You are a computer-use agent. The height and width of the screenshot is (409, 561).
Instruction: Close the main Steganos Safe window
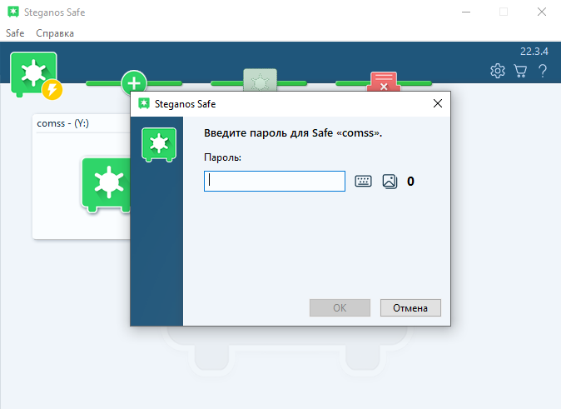(542, 12)
